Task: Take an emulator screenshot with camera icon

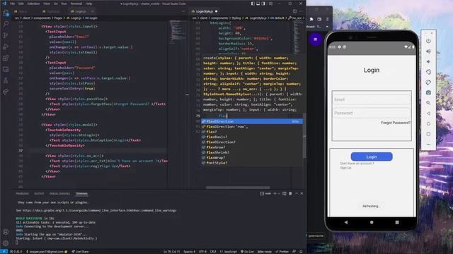Action: (x=428, y=92)
